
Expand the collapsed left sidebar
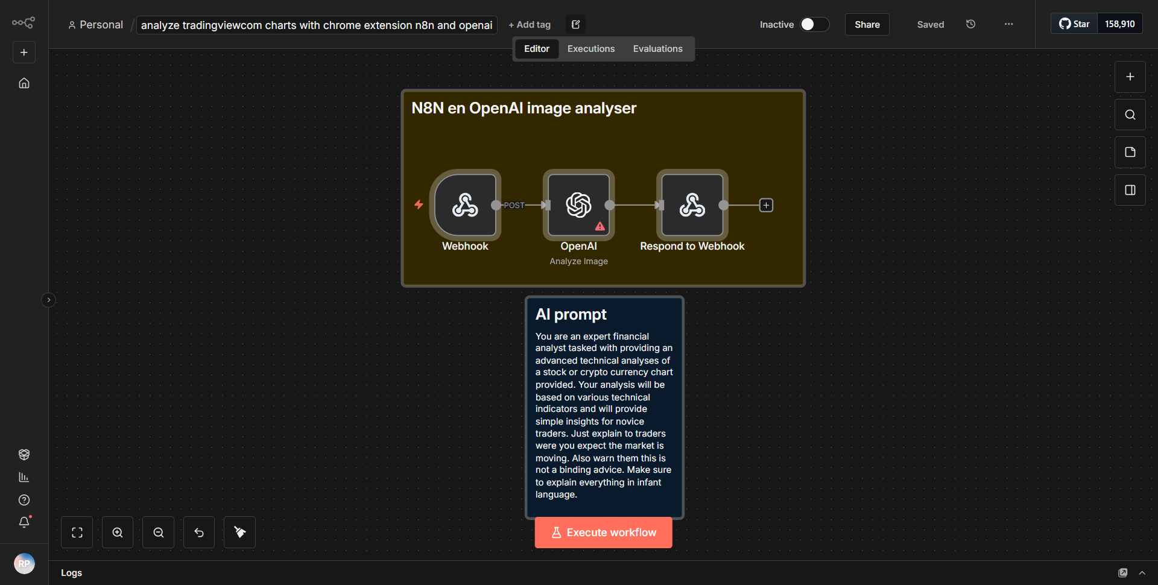pos(49,300)
